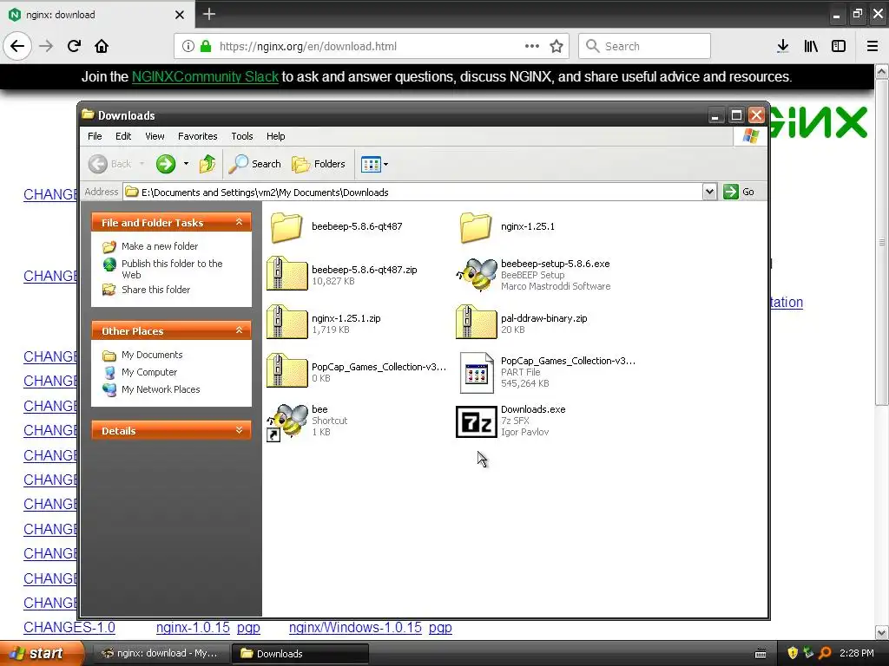889x666 pixels.
Task: Collapse the Other Places panel
Action: pos(240,330)
